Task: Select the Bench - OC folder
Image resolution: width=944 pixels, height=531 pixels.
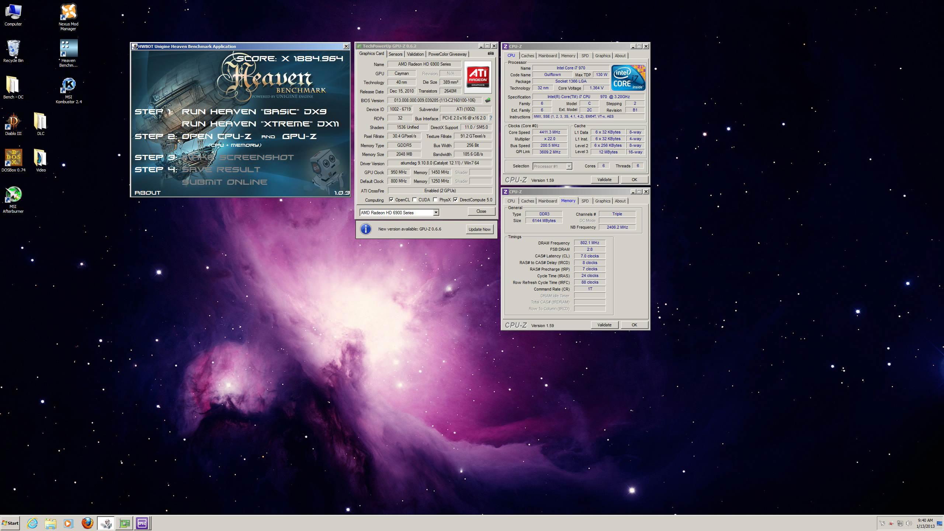Action: (13, 88)
